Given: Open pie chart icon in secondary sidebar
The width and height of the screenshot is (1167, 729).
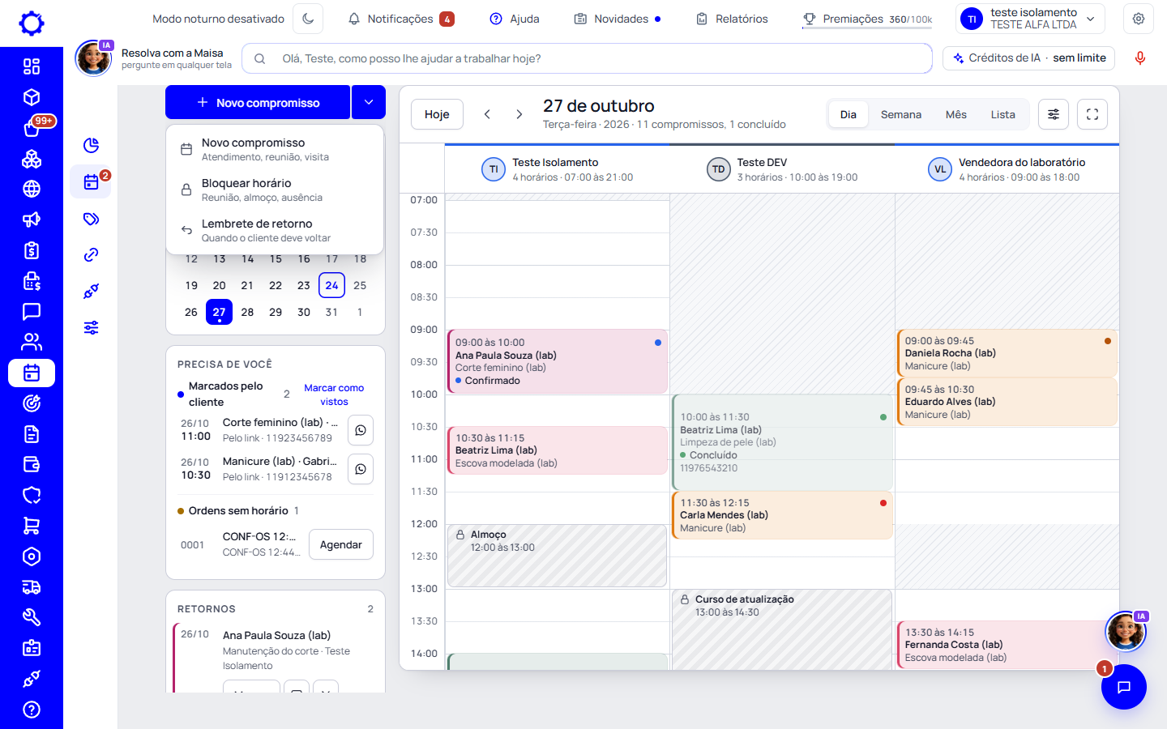Looking at the screenshot, I should [92, 145].
